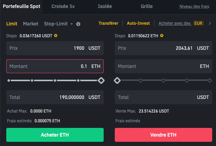The image size is (216, 146).
Task: Select the 100% diamond on buy slider
Action: [101, 80]
